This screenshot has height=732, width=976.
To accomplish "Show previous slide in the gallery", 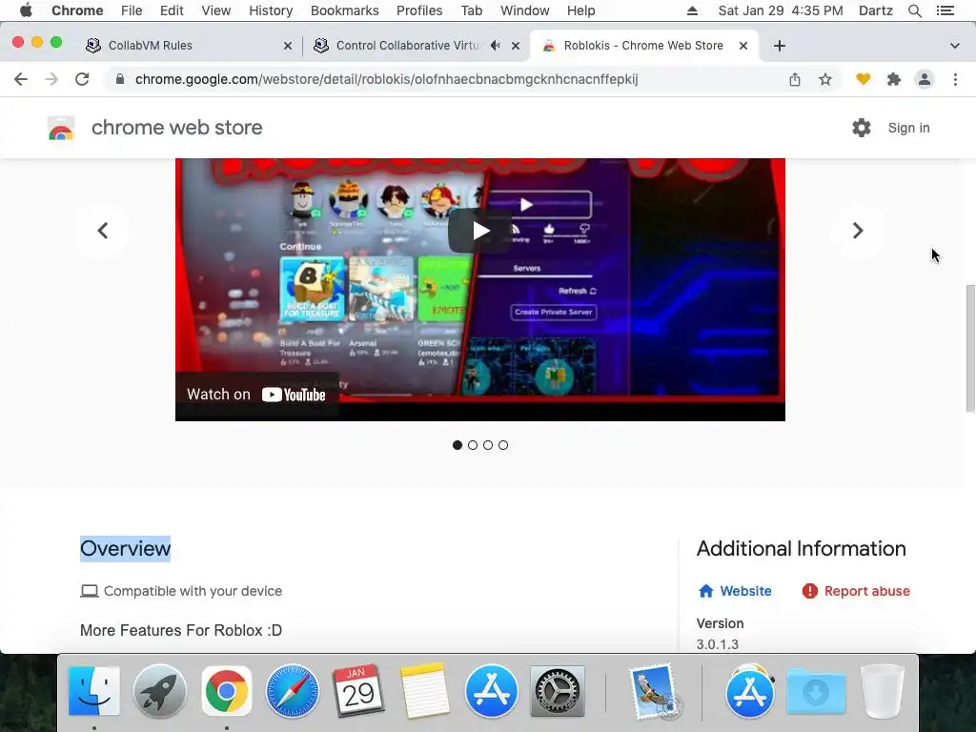I will (103, 231).
